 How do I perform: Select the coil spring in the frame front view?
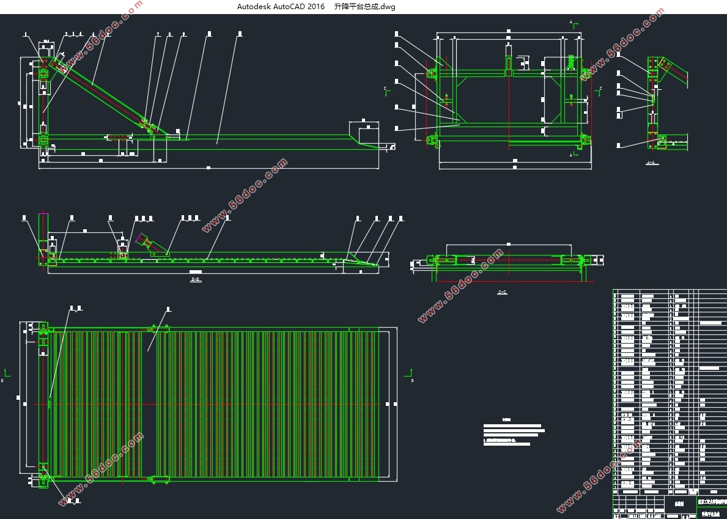tap(571, 62)
